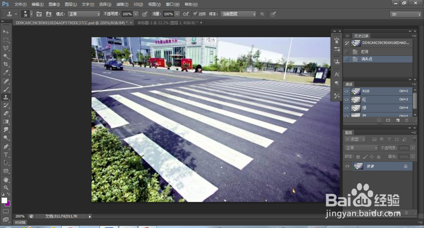The height and width of the screenshot is (228, 424).
Task: Select the Move tool
Action: click(x=6, y=32)
